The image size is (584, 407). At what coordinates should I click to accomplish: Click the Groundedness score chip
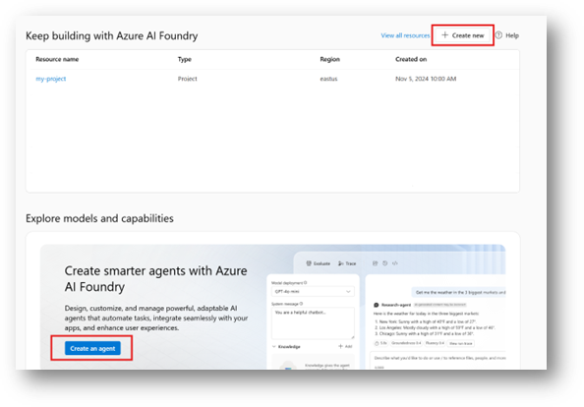pos(406,343)
